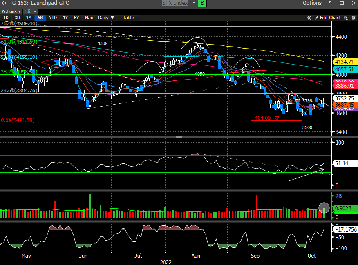Screen dimensions: 358x265
Task: Click the 3500 low annotation
Action: tap(307, 127)
